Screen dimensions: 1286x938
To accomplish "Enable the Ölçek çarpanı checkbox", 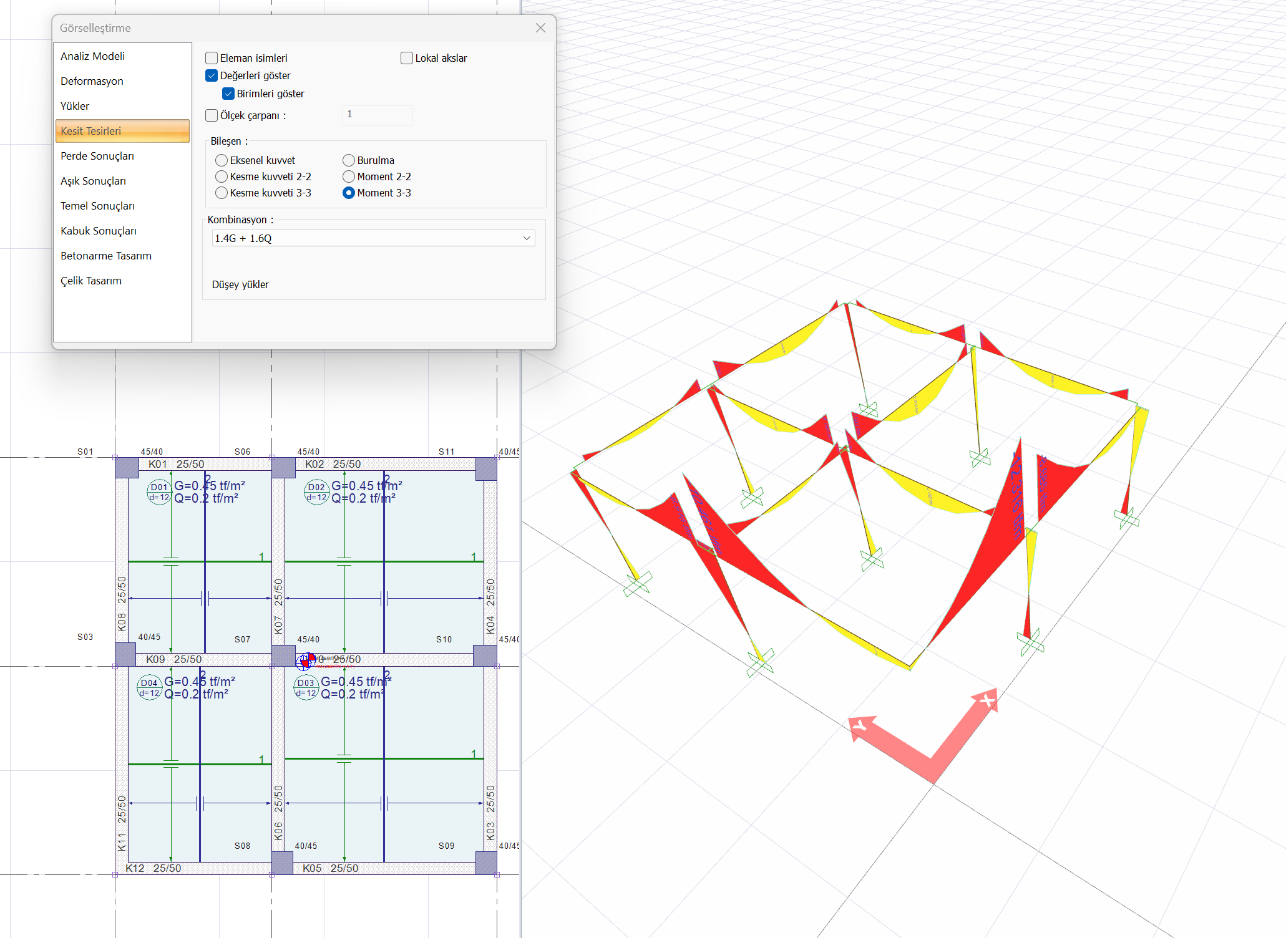I will click(x=212, y=115).
